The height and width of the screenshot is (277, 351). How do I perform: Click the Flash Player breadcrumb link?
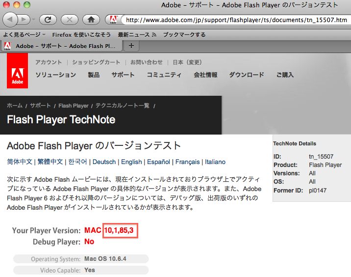click(74, 106)
